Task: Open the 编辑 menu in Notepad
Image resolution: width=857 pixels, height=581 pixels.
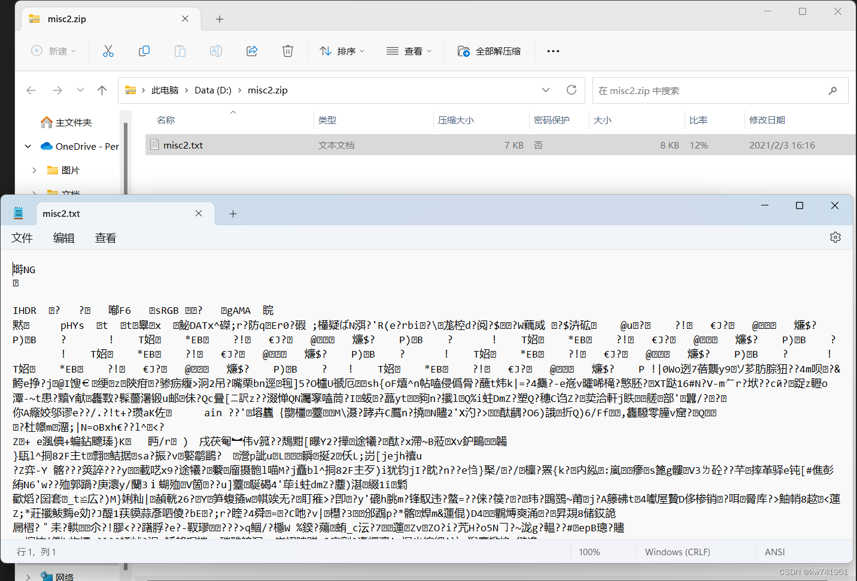Action: (63, 238)
